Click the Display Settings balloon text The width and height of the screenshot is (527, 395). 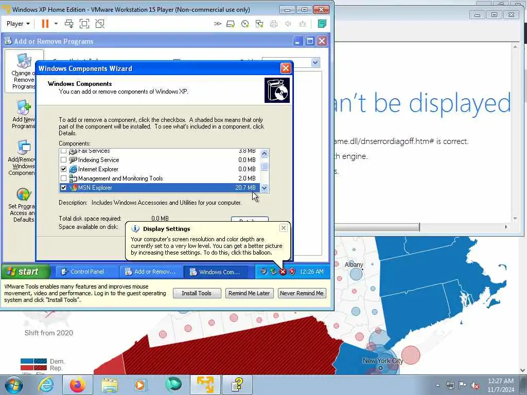tap(206, 246)
